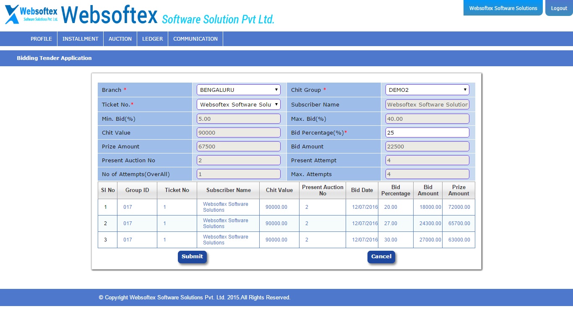Image resolution: width=573 pixels, height=322 pixels.
Task: Open the LEDGER menu
Action: [x=152, y=39]
